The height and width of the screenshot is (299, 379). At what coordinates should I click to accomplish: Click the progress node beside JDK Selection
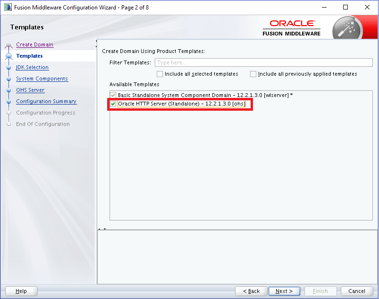(9, 67)
